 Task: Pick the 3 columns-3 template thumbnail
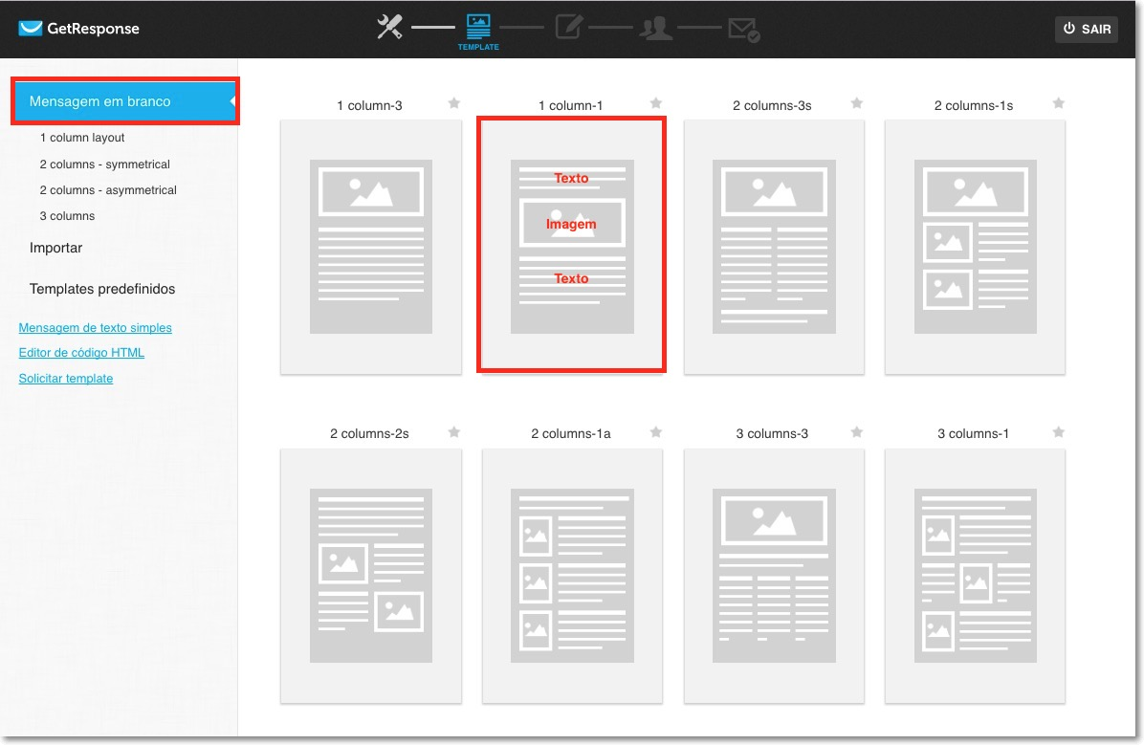(774, 576)
